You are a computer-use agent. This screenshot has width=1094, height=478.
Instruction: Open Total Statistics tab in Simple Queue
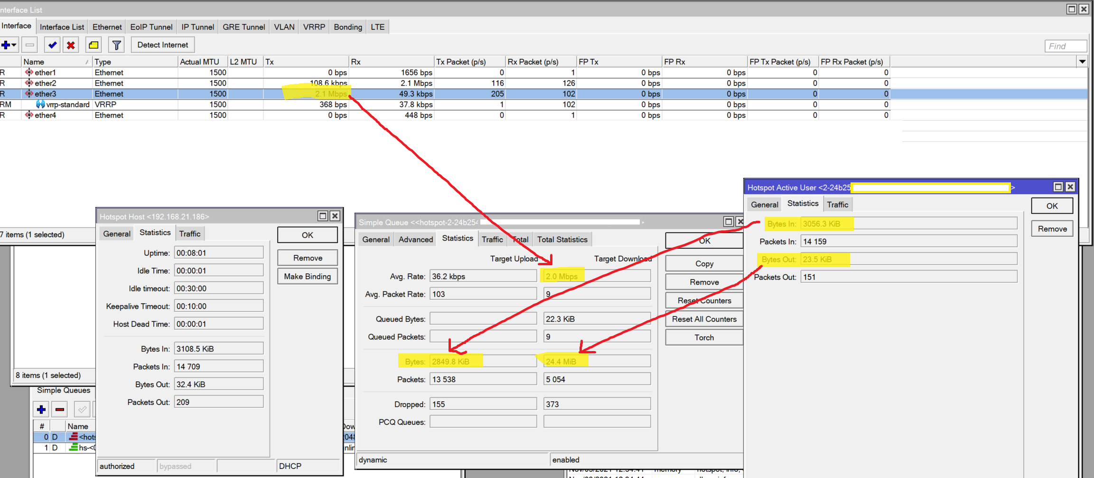click(562, 240)
